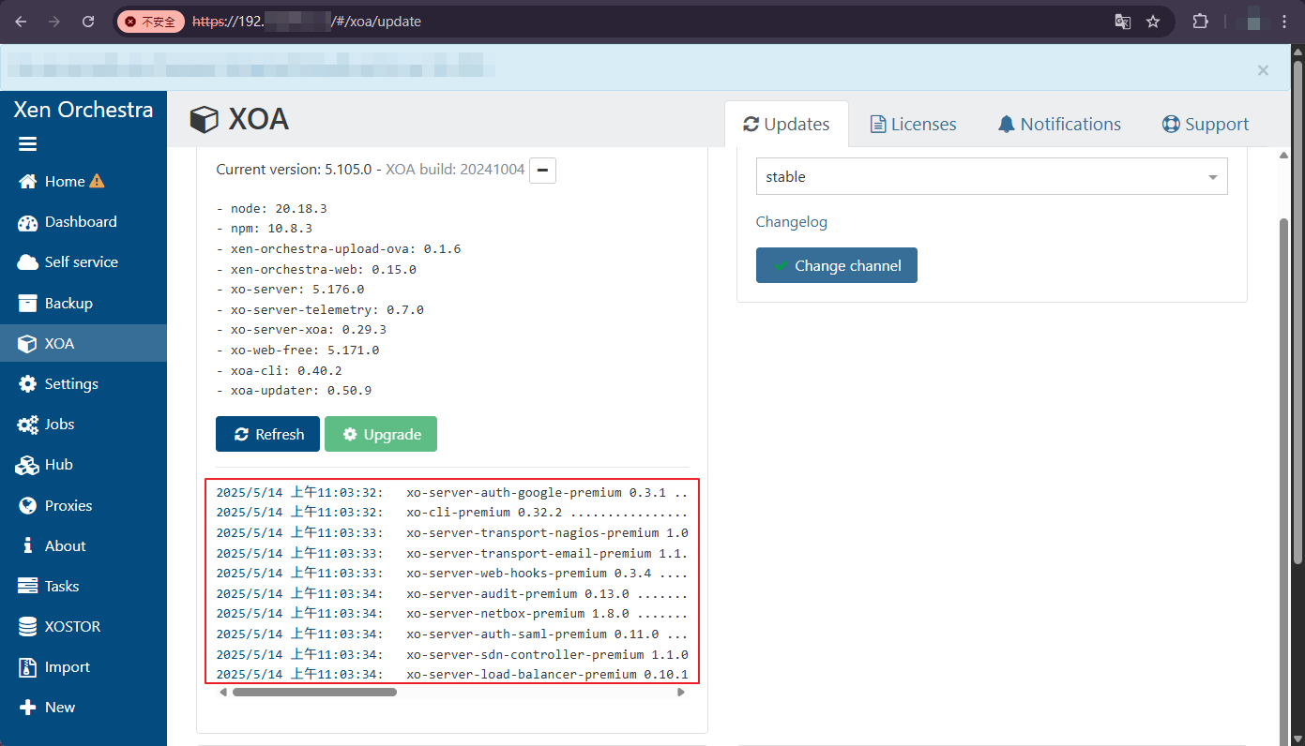Open the Import section
The height and width of the screenshot is (746, 1305).
pos(54,667)
